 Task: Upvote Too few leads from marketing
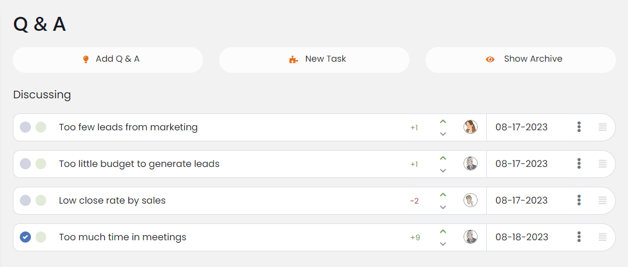click(x=443, y=122)
